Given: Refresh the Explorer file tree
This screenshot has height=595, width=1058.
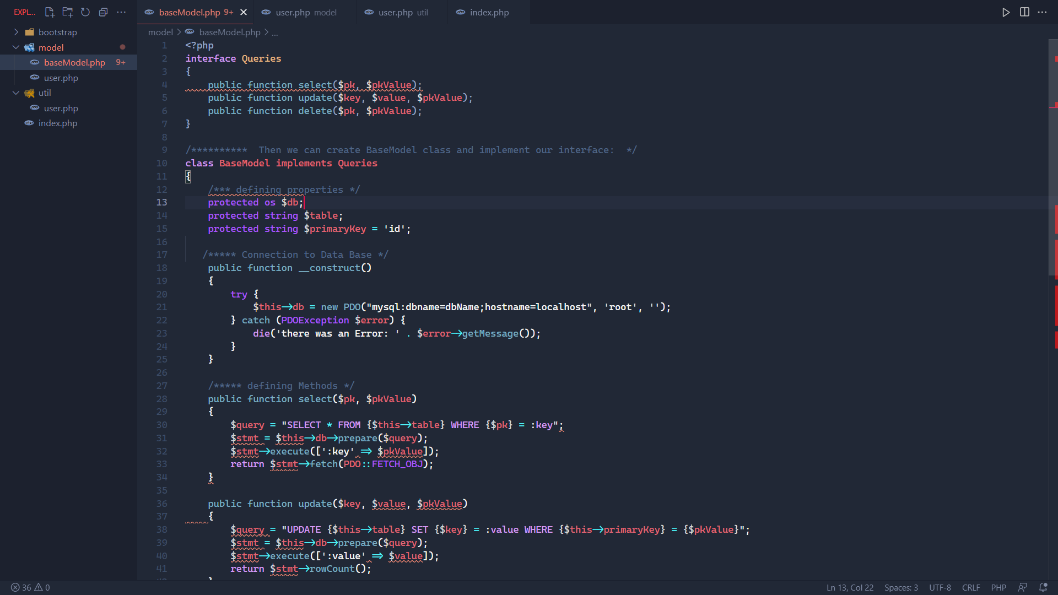Looking at the screenshot, I should point(85,12).
